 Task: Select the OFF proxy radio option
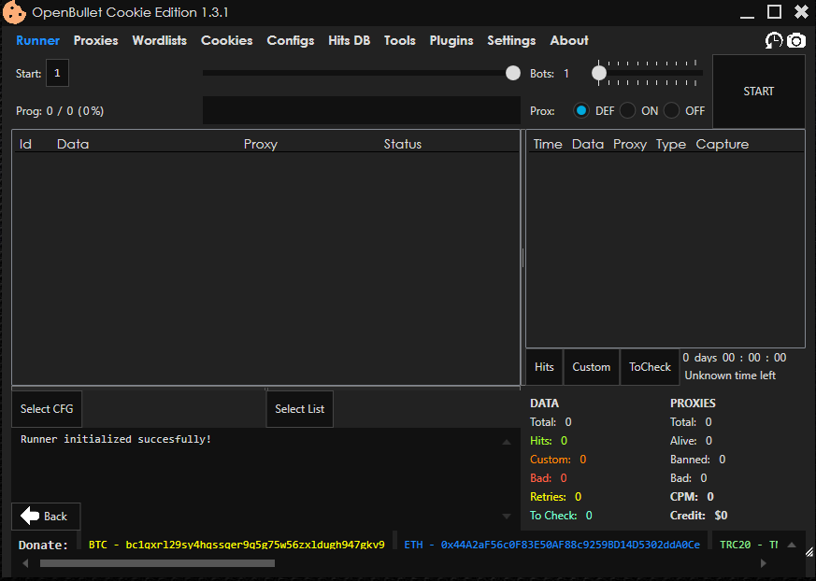click(671, 111)
